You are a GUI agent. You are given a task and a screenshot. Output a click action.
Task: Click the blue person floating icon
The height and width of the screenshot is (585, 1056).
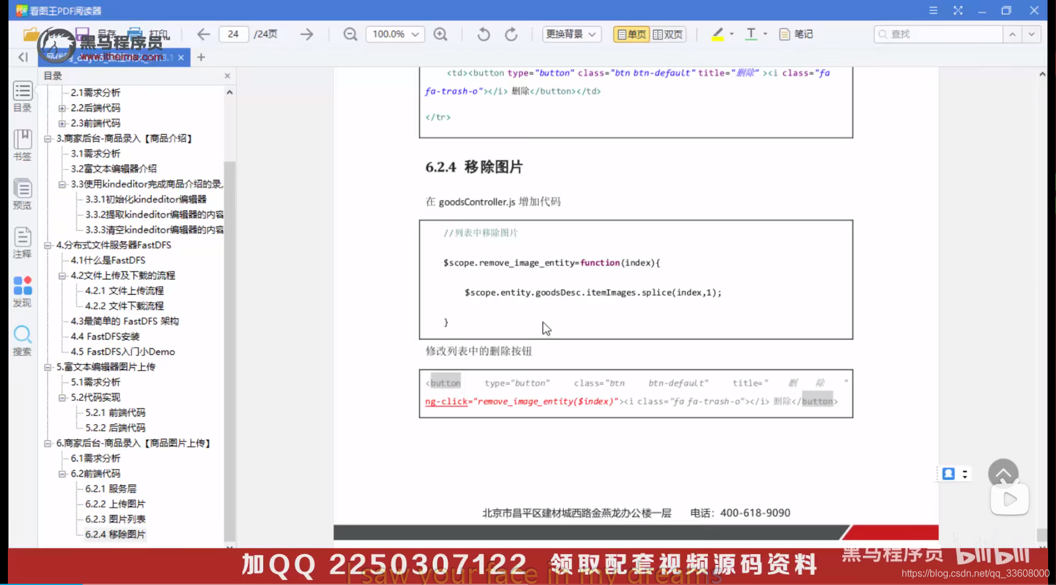pyautogui.click(x=948, y=474)
